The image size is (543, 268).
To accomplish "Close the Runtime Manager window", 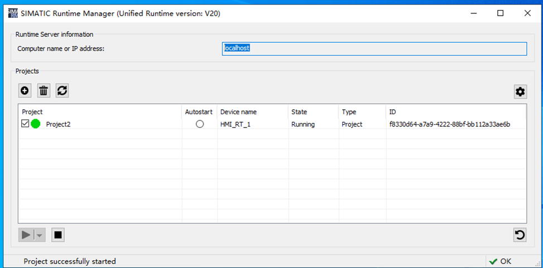I will tap(527, 13).
